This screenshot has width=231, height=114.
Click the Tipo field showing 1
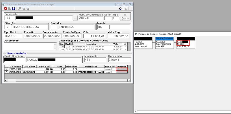coord(116,18)
